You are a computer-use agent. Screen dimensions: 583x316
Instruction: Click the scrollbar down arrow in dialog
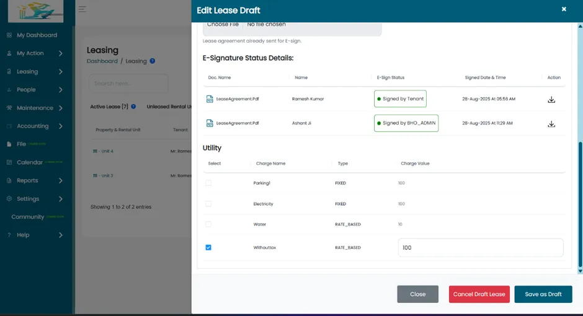(580, 271)
